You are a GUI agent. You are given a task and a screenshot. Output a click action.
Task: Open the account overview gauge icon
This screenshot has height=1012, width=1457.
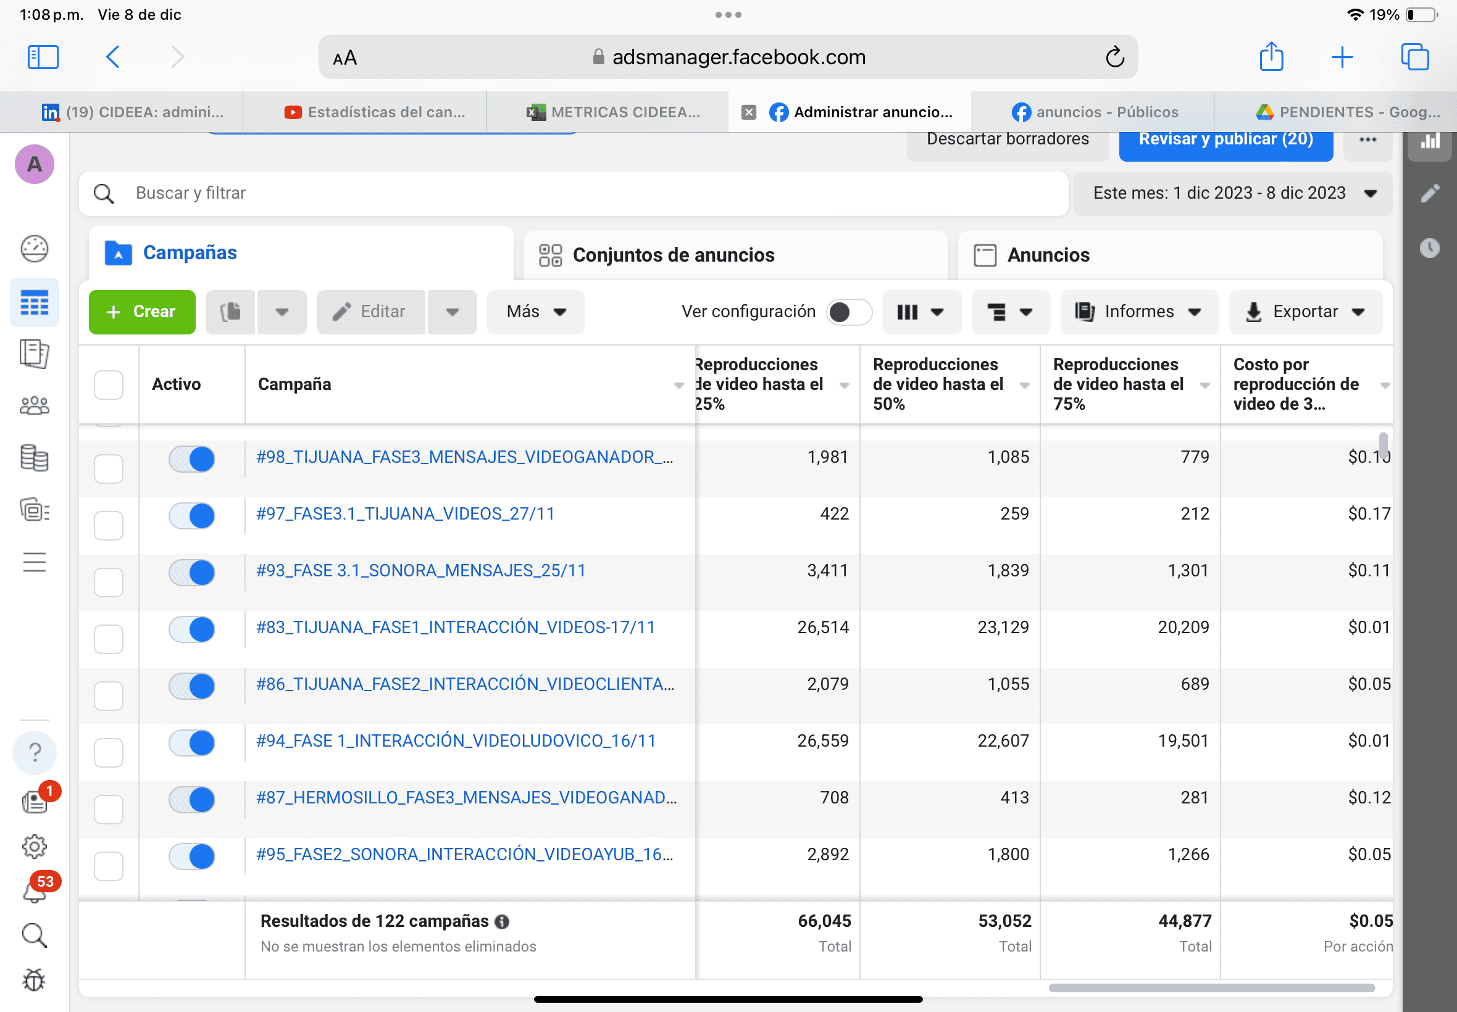click(34, 249)
